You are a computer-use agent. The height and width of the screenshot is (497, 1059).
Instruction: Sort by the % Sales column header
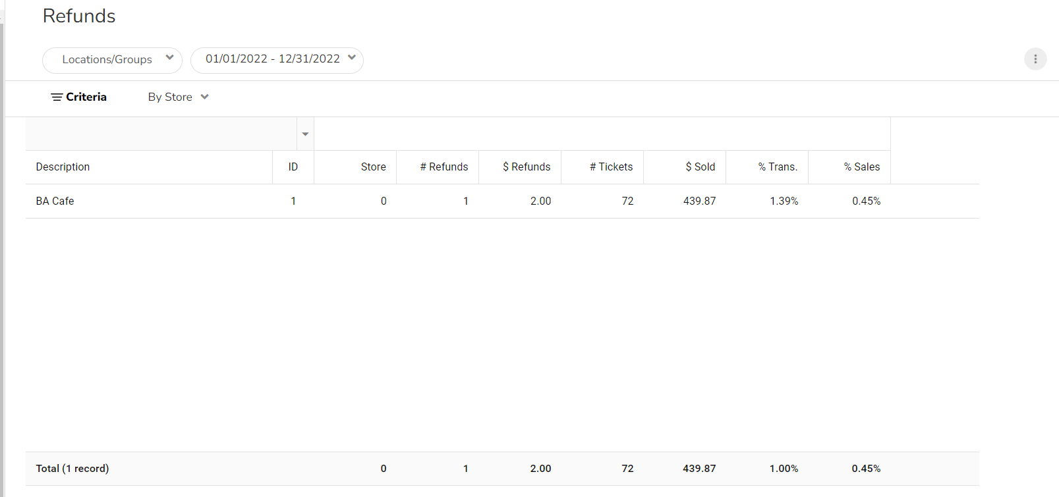(861, 167)
